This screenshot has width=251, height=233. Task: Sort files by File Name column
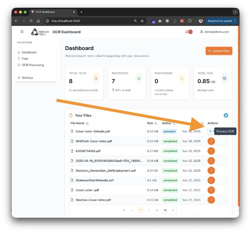click(x=87, y=123)
